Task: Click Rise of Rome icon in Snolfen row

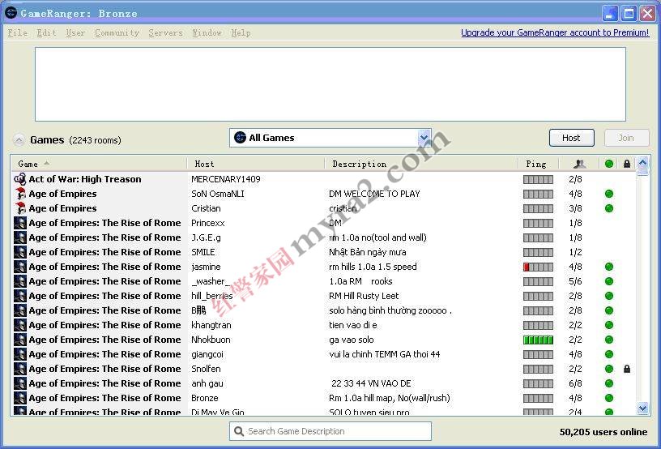Action: click(x=20, y=369)
